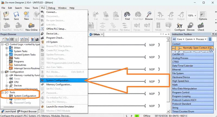Viewport: 217px width, 117px height.
Task: Collapse the Configuration tree node
Action: click(2, 72)
